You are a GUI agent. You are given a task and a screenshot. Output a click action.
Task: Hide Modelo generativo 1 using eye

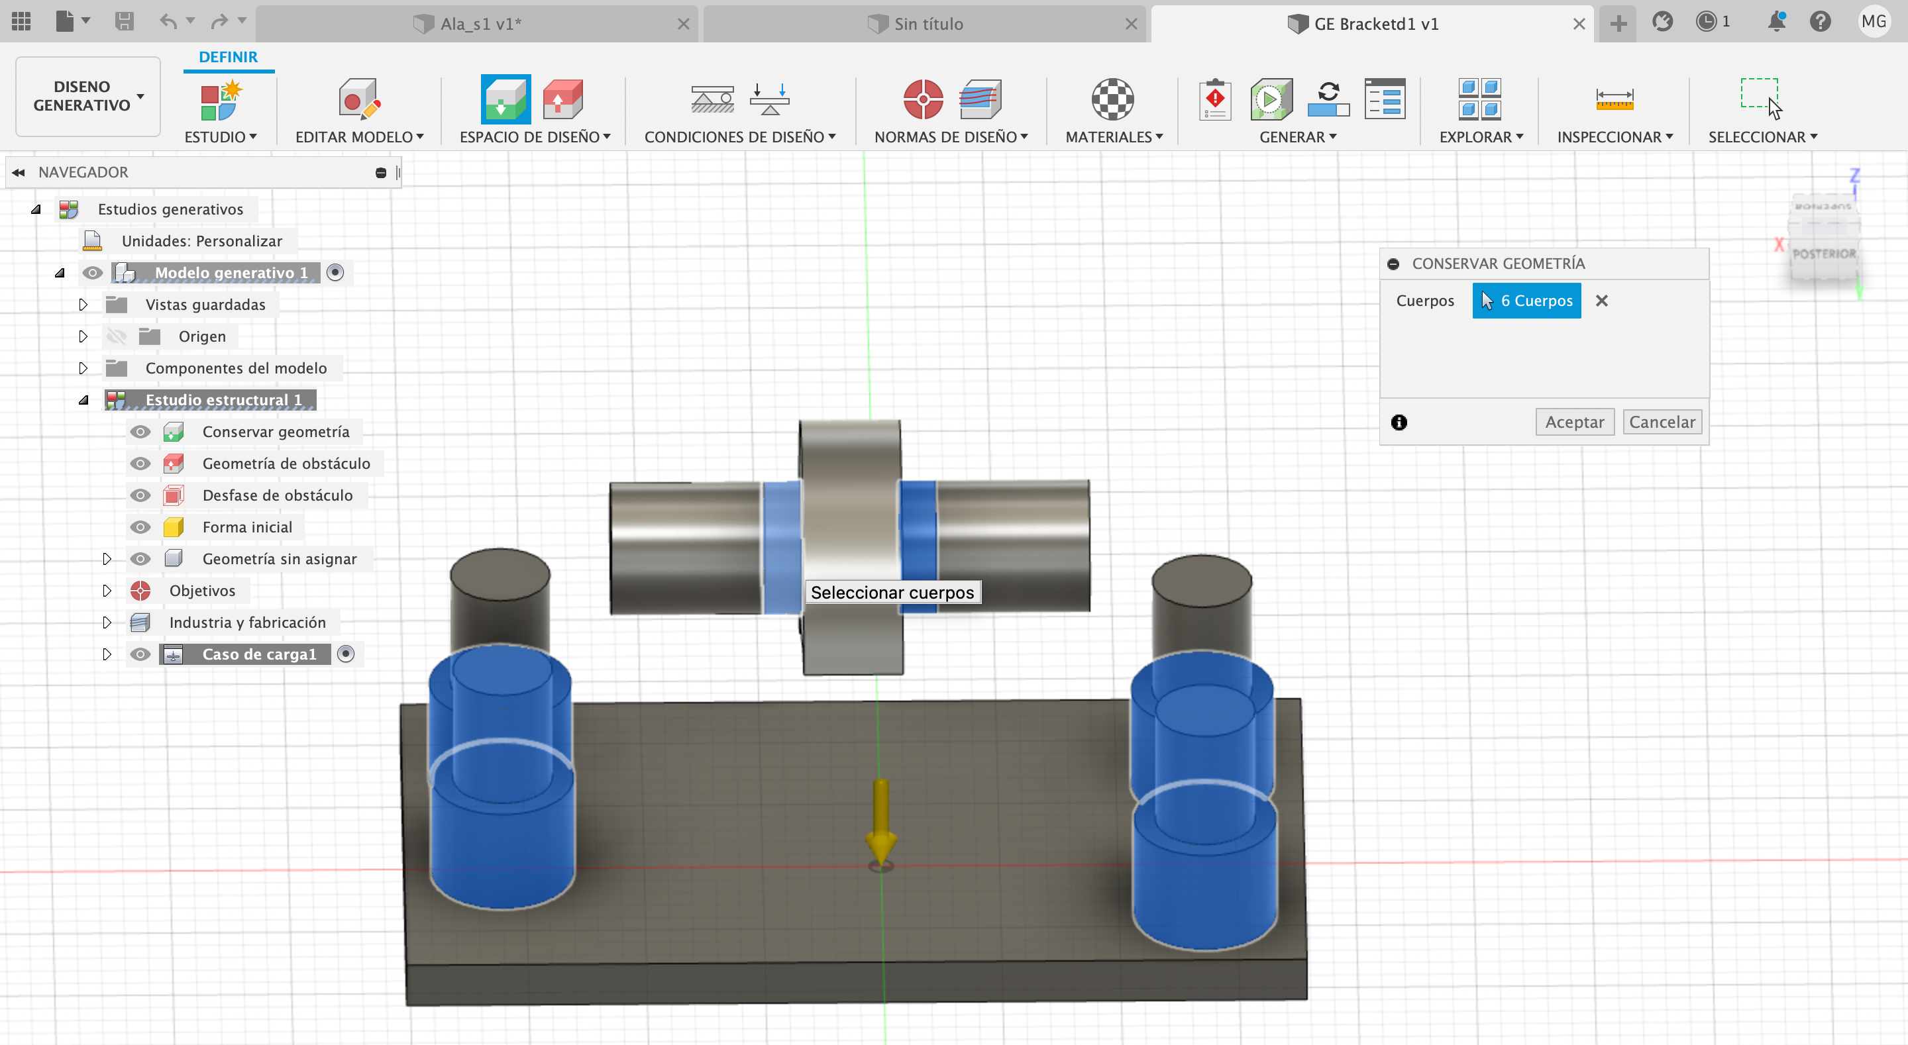(93, 273)
